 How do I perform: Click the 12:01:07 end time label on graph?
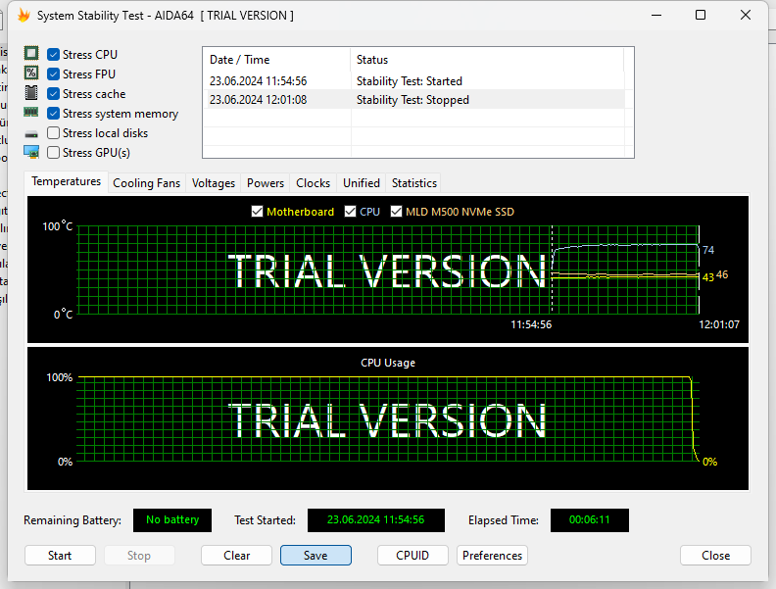719,324
